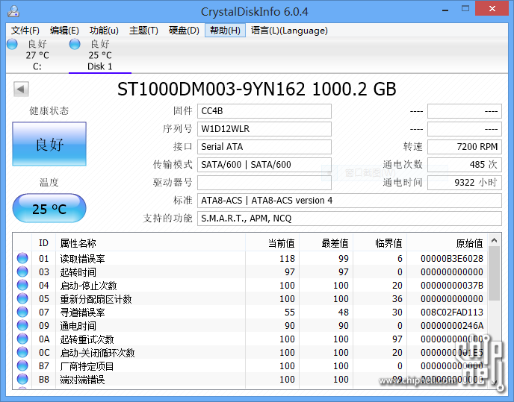Click the SMART list vertical scrollbar thumb

click(x=495, y=274)
